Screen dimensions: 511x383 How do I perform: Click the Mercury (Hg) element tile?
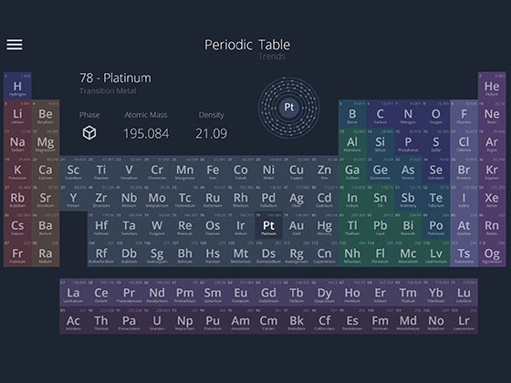[x=324, y=225]
